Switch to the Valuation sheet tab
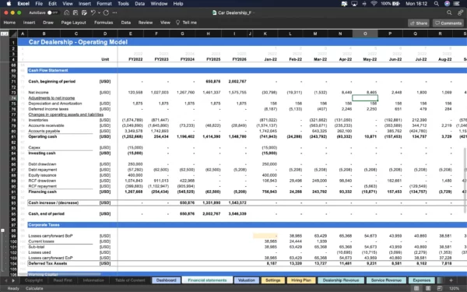 tap(246, 280)
